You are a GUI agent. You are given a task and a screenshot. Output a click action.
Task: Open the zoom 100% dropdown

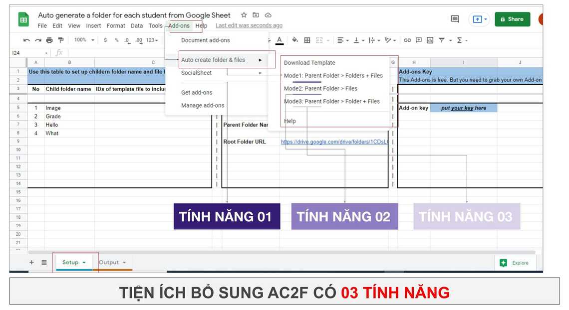click(84, 40)
